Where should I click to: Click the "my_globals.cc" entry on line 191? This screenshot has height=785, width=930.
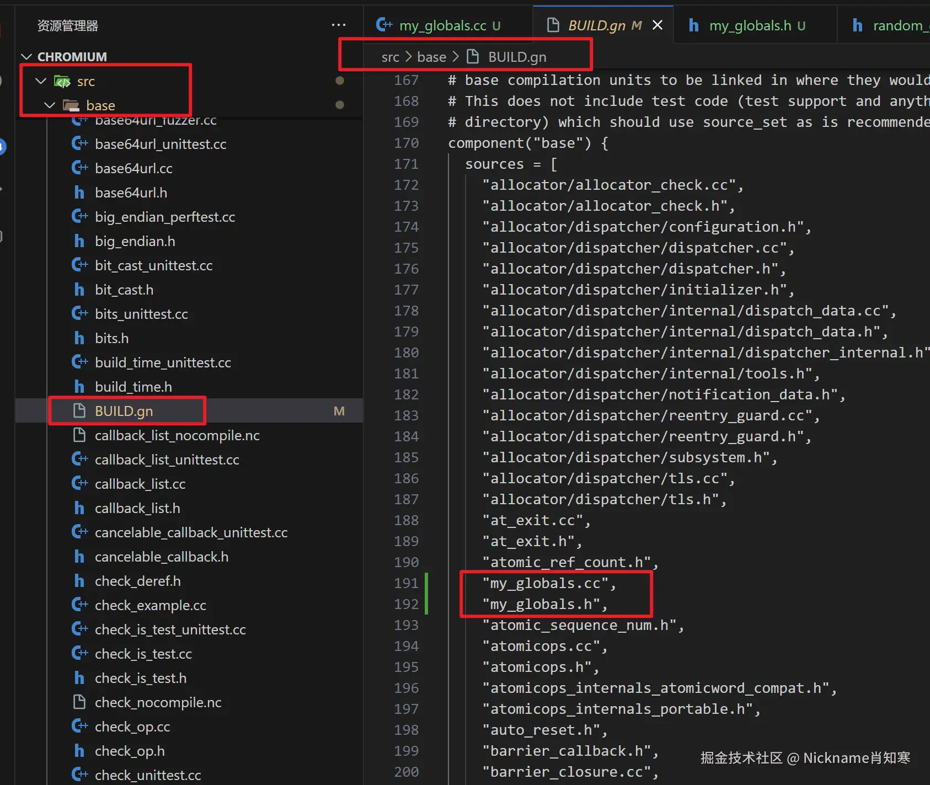(x=549, y=583)
